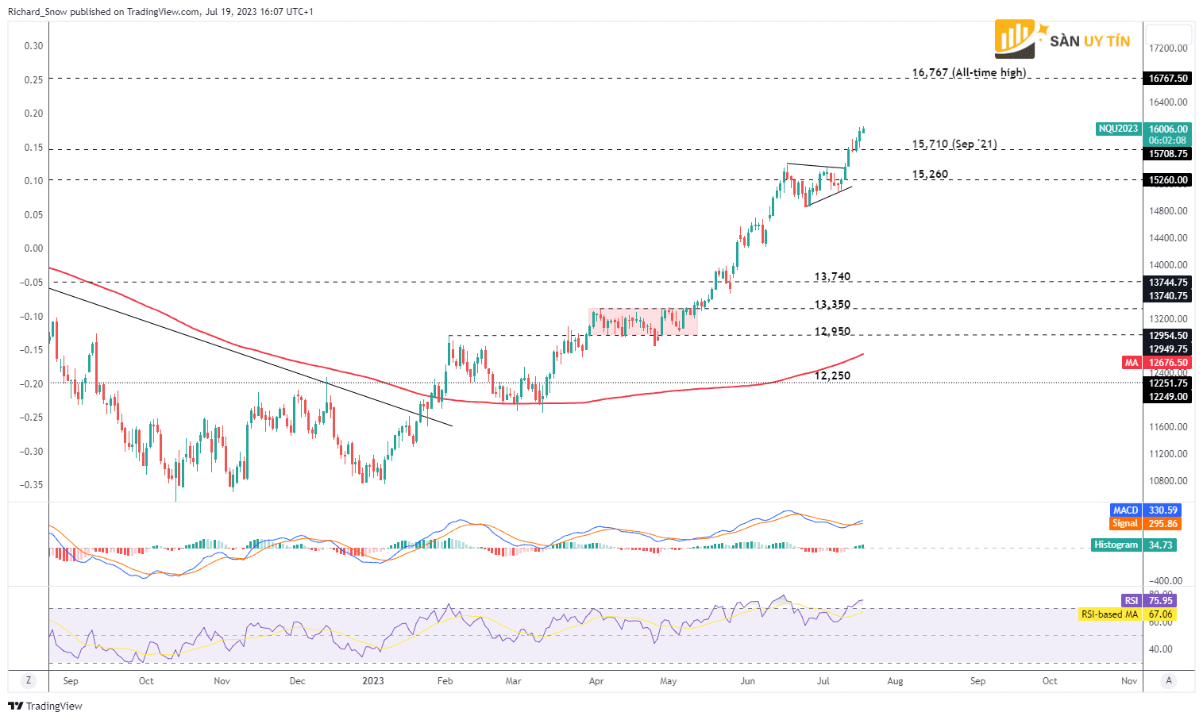Image resolution: width=1203 pixels, height=720 pixels.
Task: Select the 13,740 chart annotation
Action: pyautogui.click(x=832, y=276)
